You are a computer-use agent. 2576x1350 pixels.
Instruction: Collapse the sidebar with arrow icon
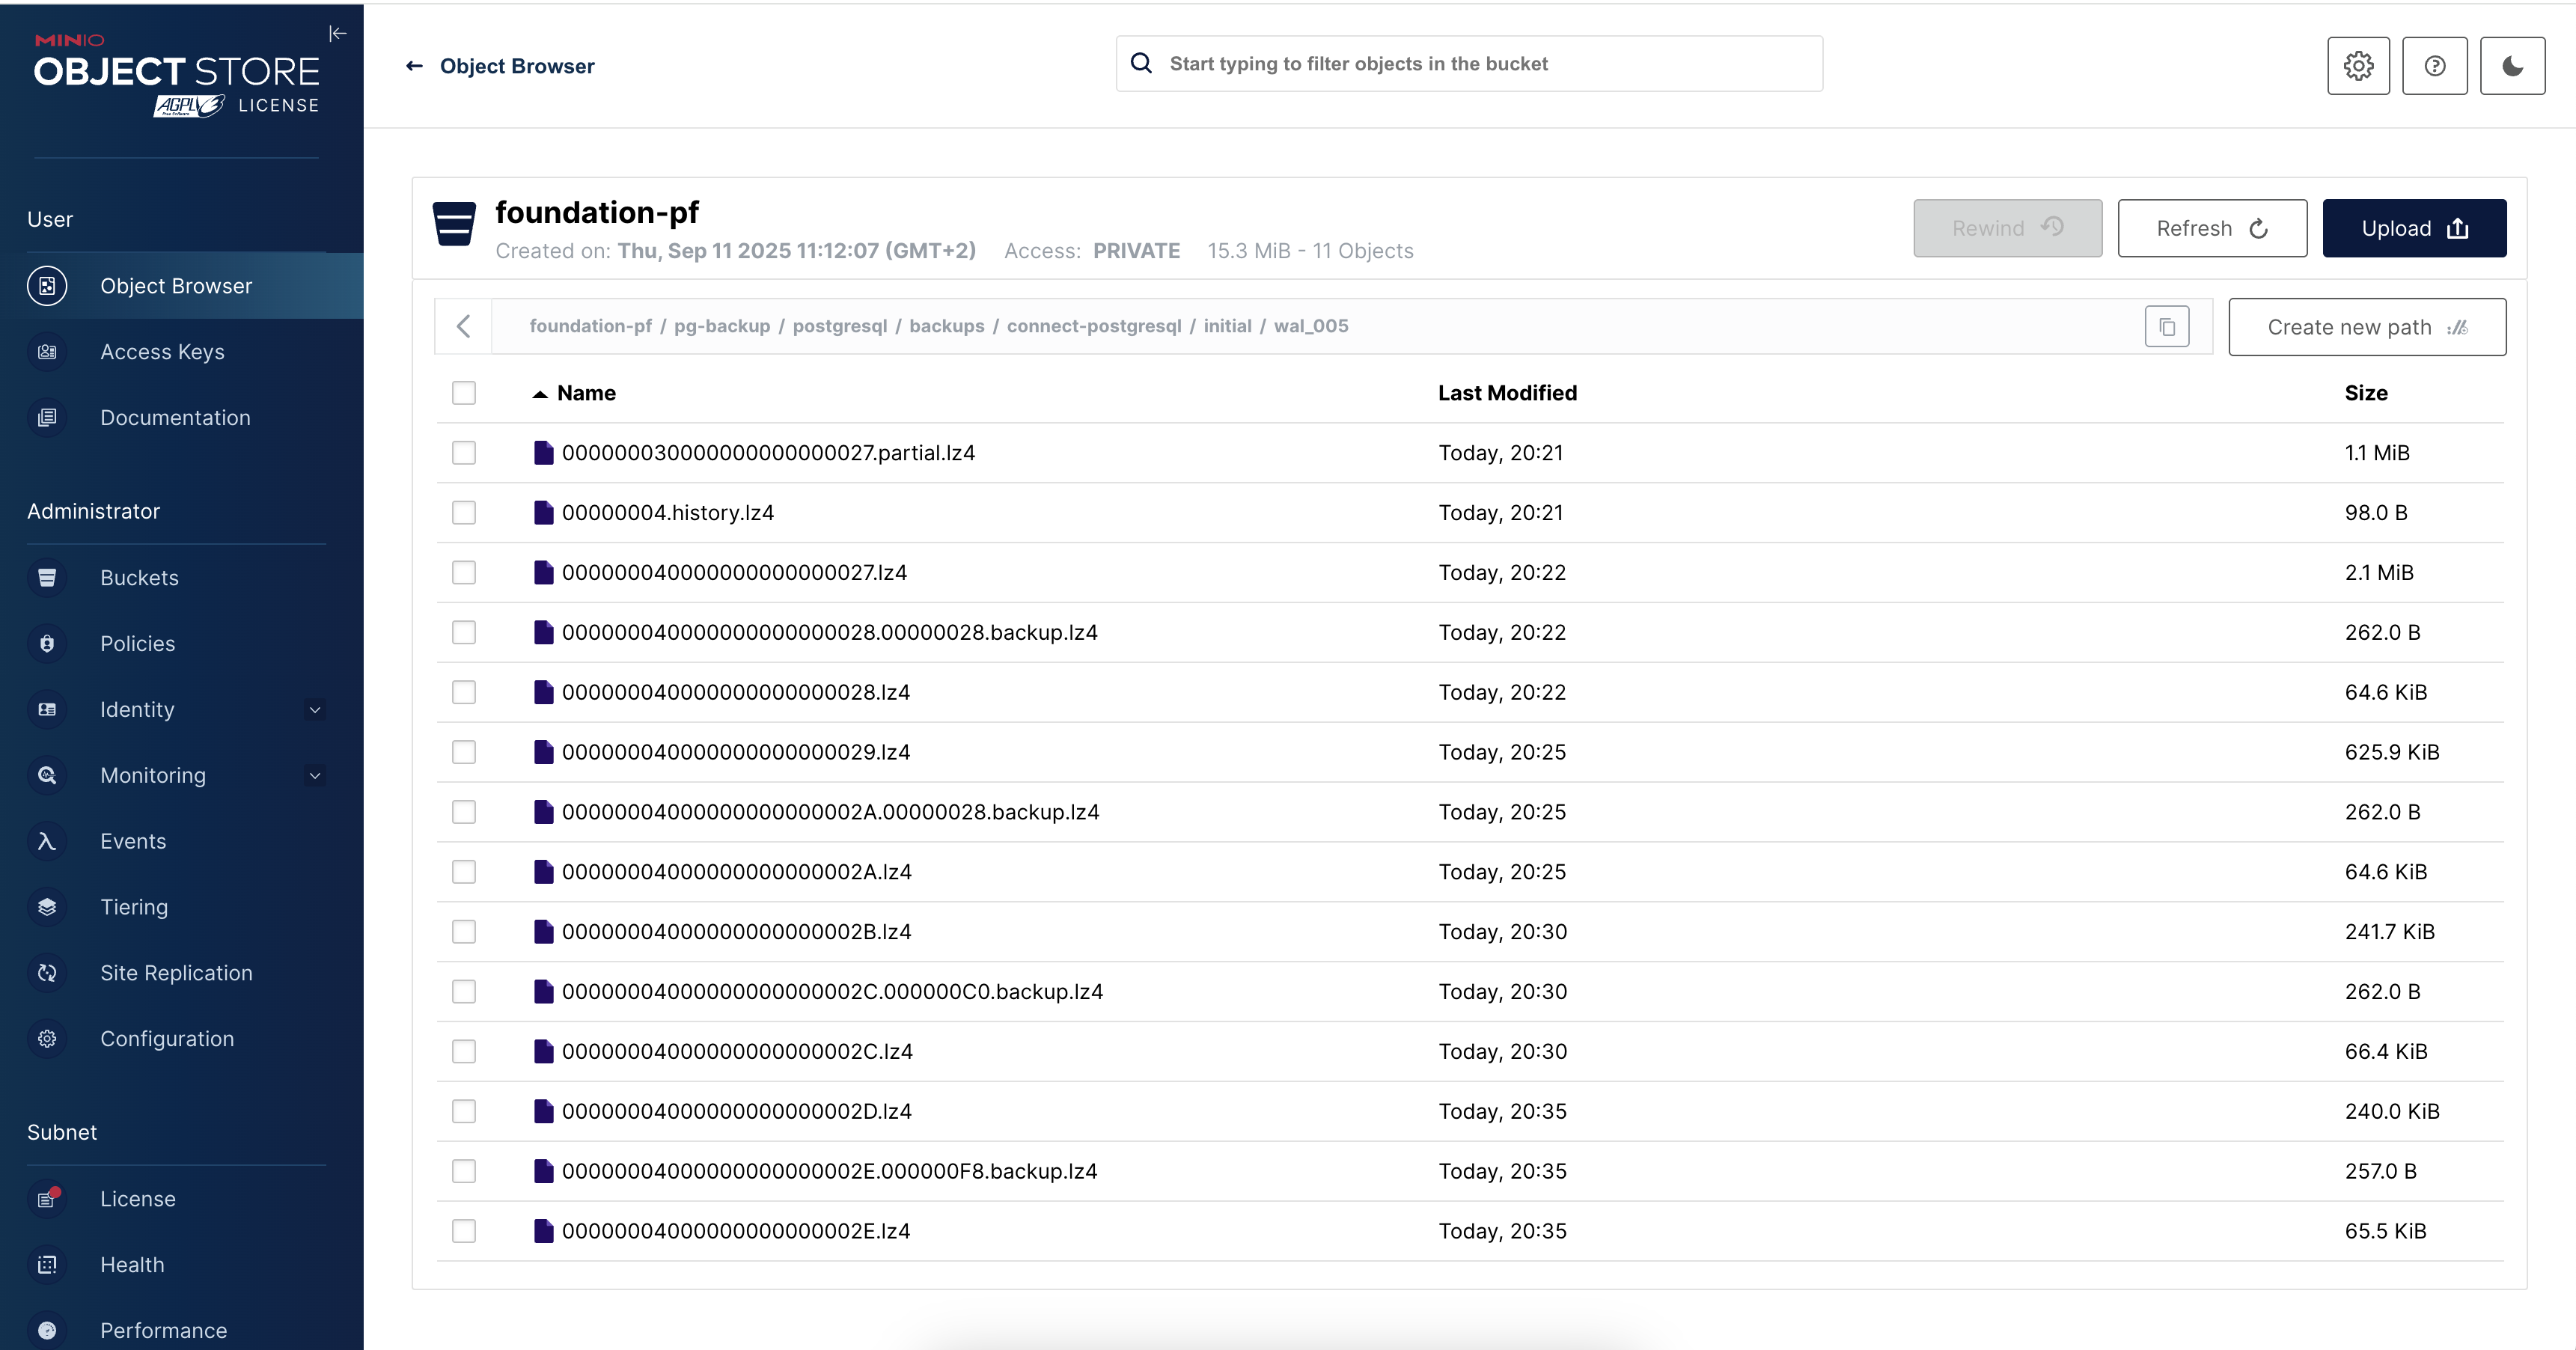point(337,33)
